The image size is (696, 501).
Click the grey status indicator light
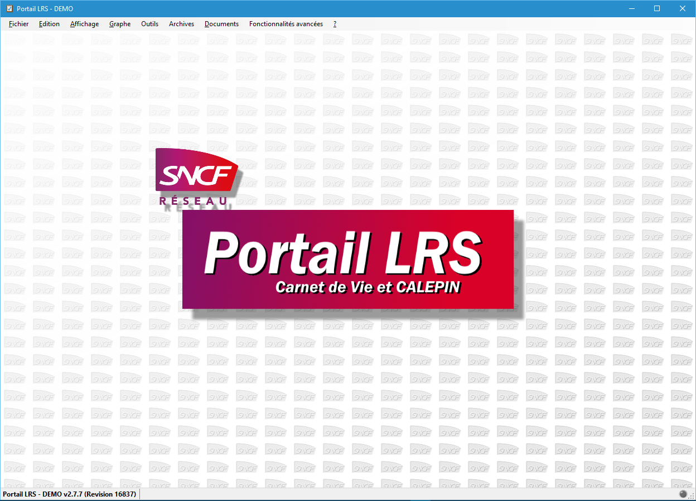(683, 494)
